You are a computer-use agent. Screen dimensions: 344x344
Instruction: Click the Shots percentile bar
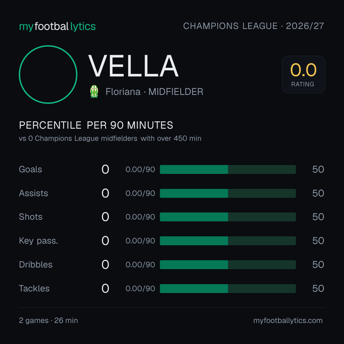click(228, 217)
